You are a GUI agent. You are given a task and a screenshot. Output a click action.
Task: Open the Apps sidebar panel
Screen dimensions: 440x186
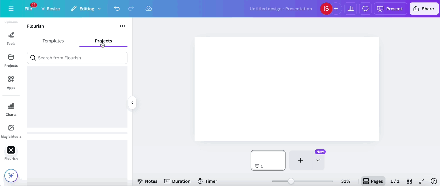point(11,83)
